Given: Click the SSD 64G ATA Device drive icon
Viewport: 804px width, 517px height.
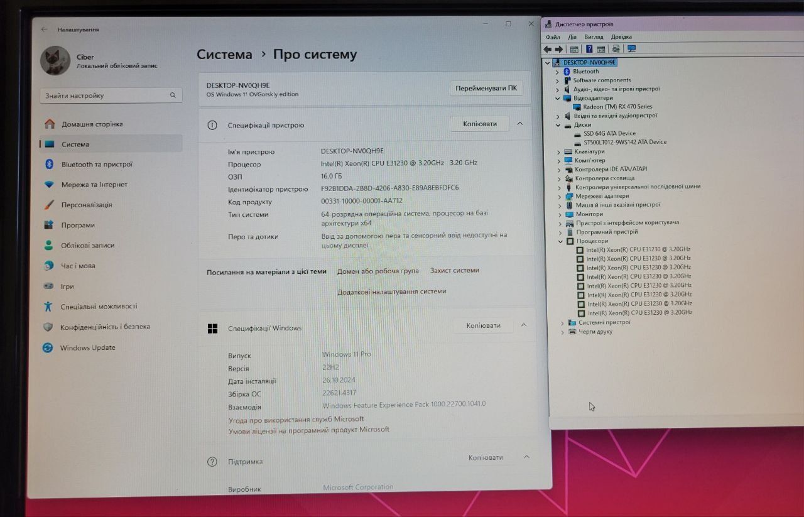Looking at the screenshot, I should pos(578,133).
